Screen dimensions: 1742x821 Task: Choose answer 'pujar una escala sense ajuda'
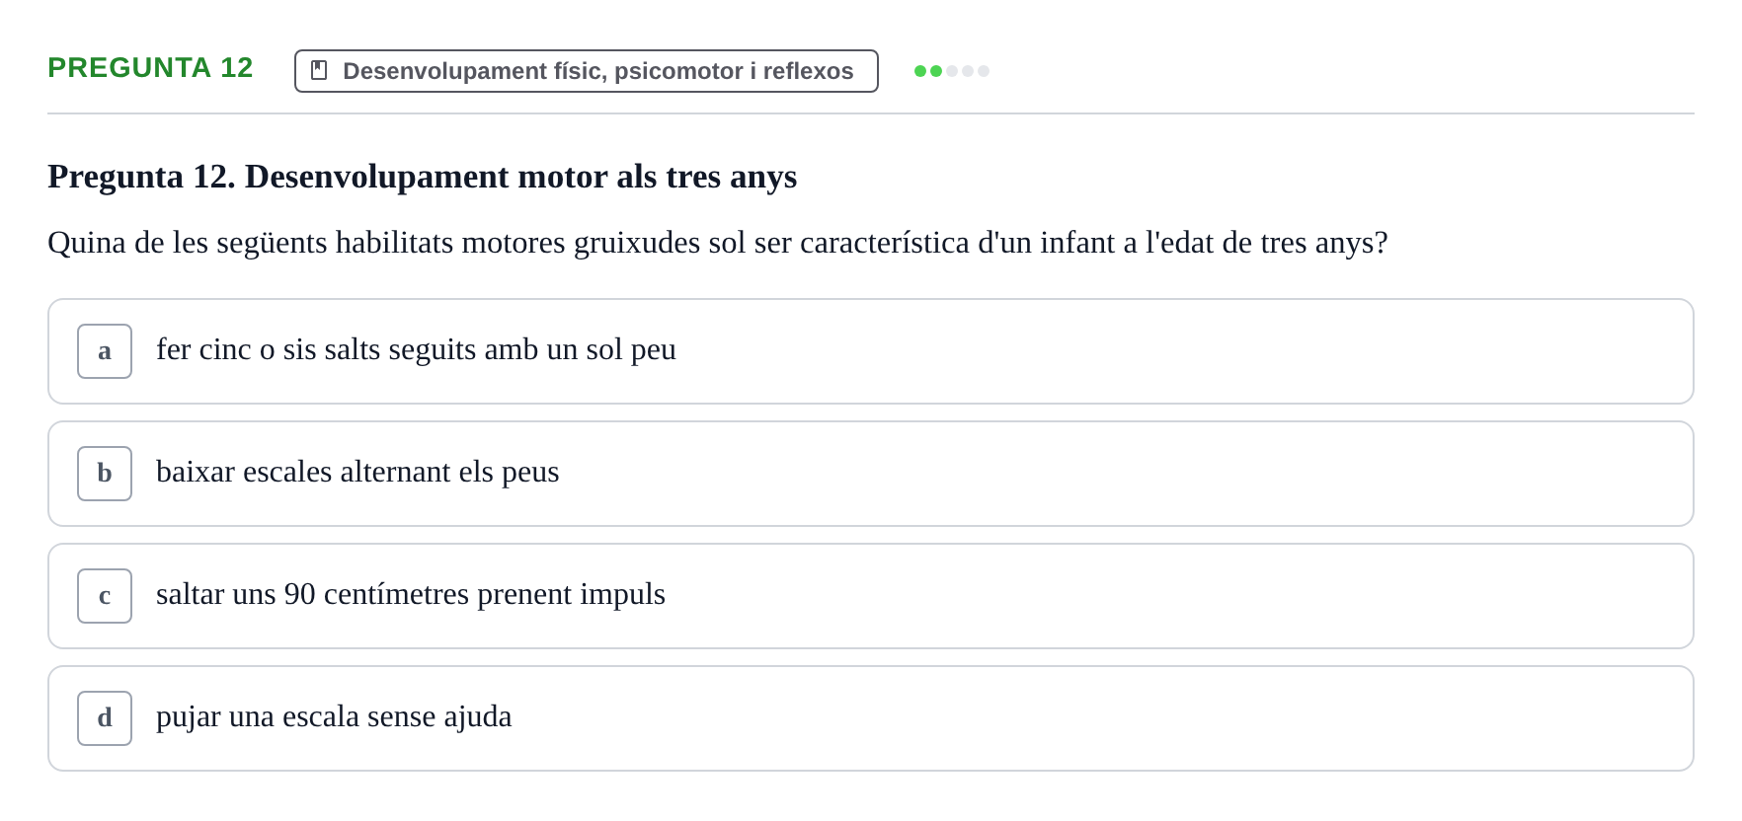click(871, 718)
